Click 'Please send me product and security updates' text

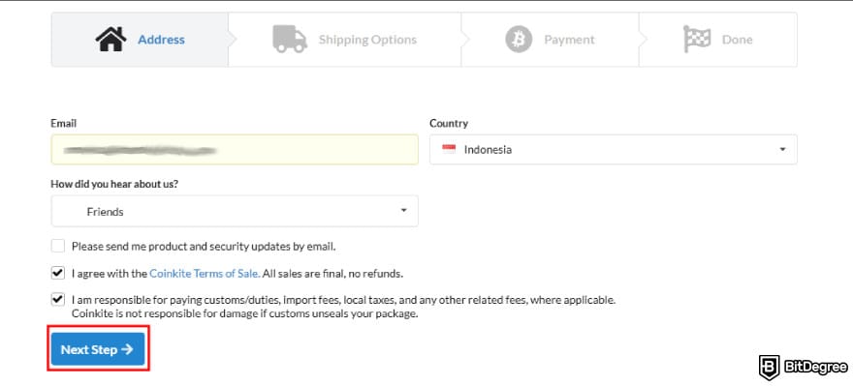pos(204,246)
